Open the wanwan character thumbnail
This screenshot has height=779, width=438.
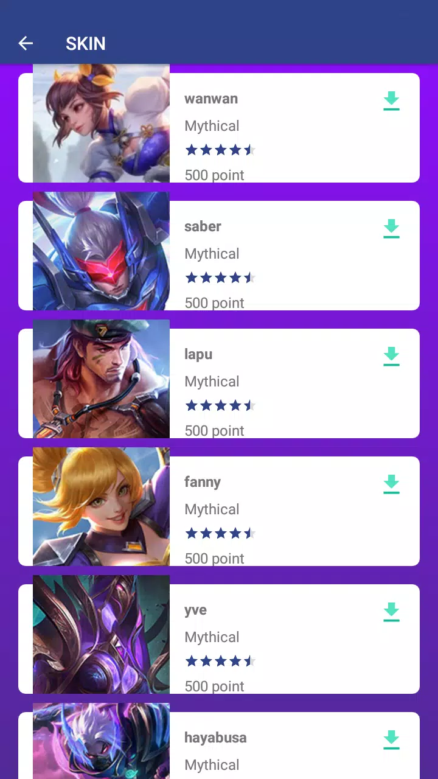click(101, 124)
